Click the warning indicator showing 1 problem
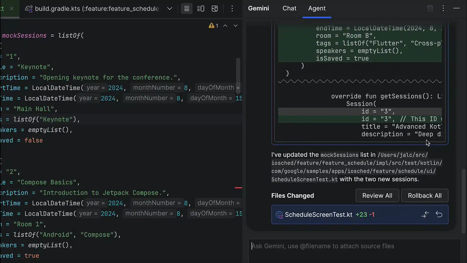 click(213, 26)
